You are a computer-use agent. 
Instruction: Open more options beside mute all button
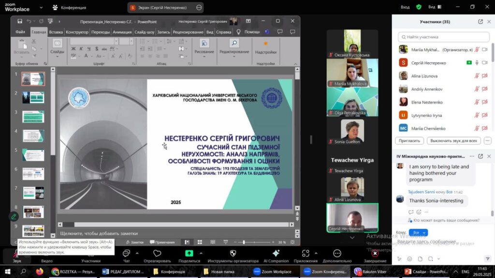pos(488,141)
